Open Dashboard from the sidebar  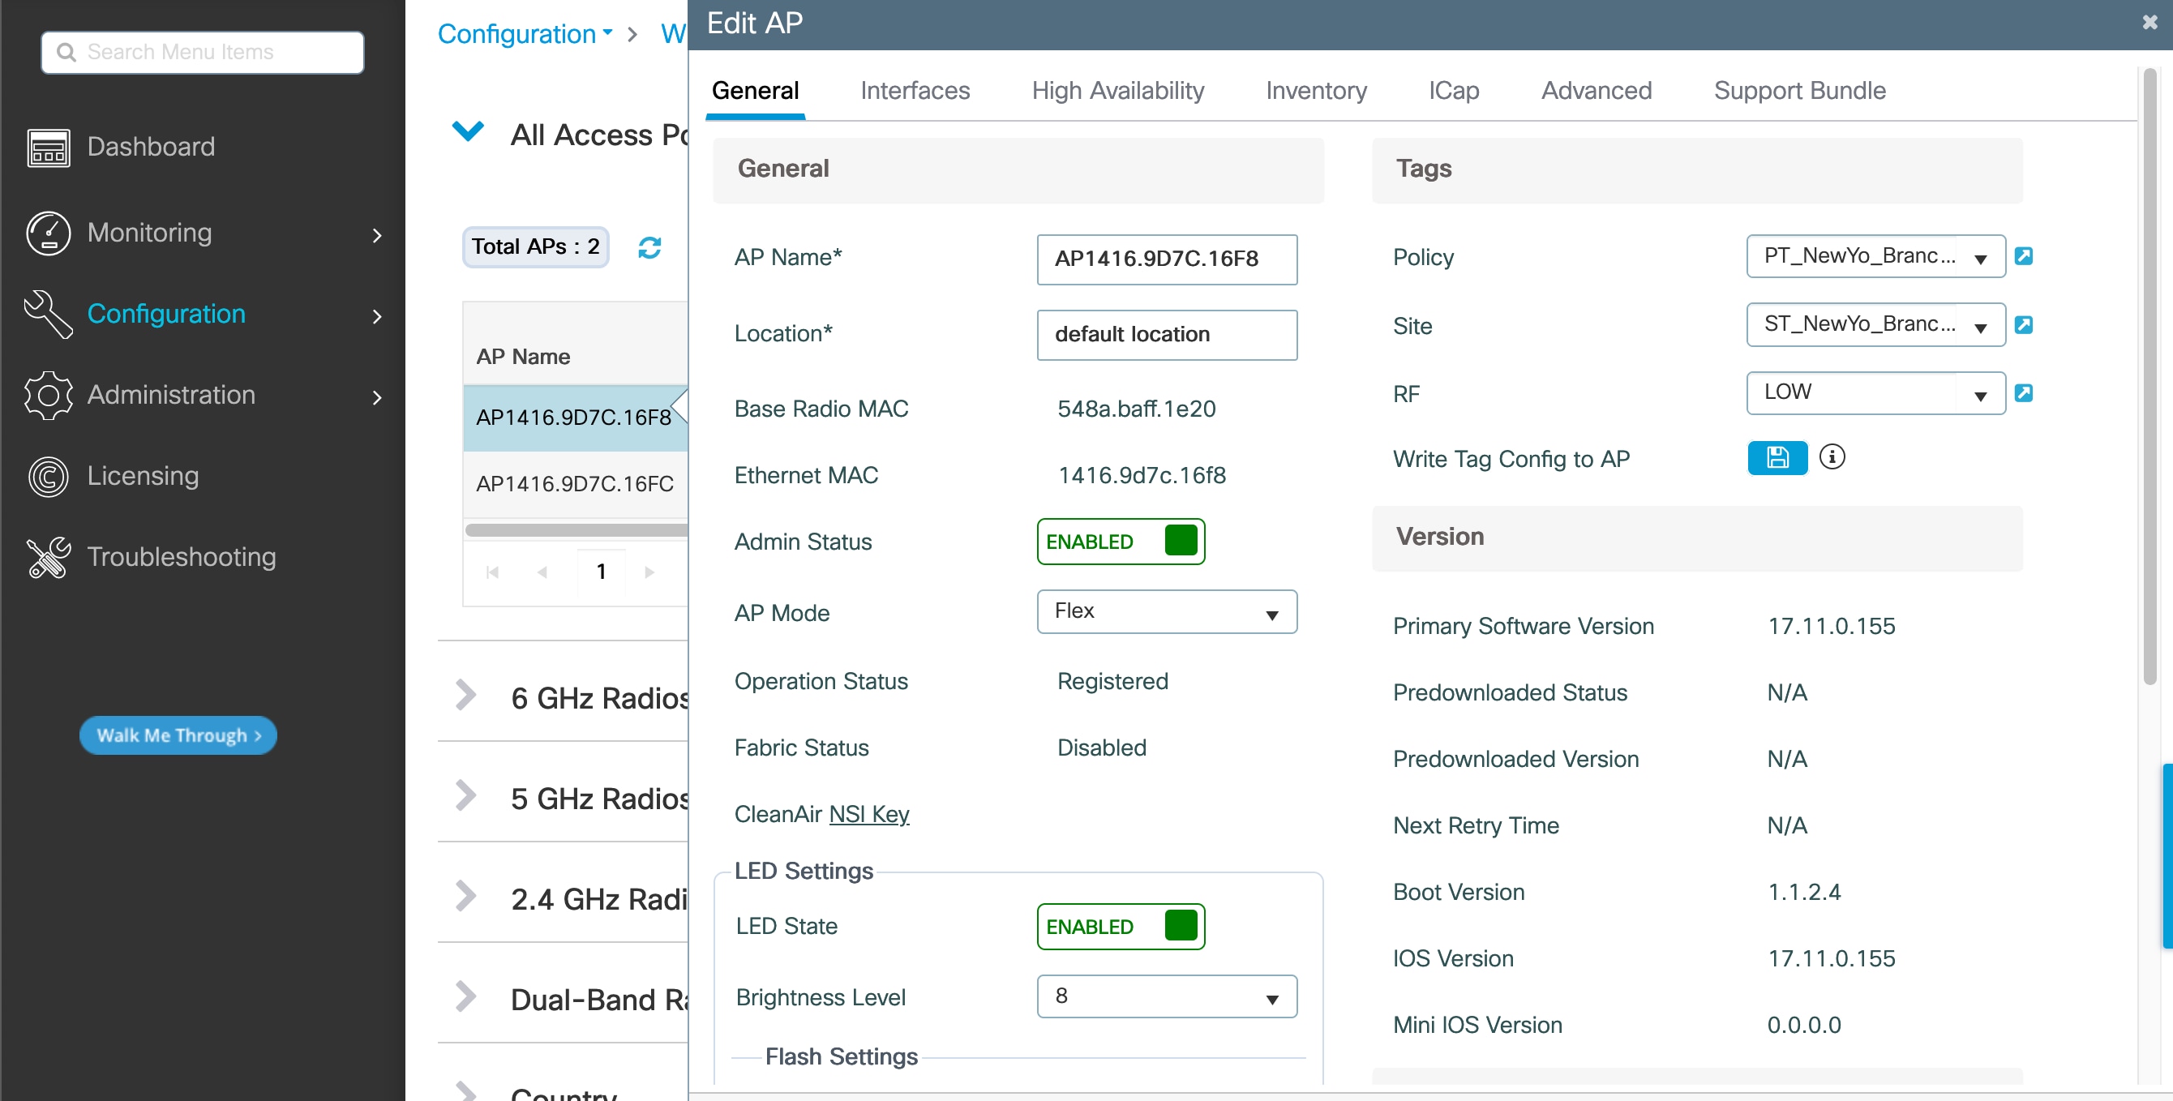[x=150, y=147]
